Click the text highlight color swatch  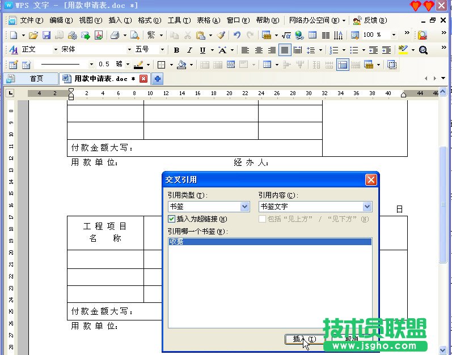click(x=403, y=50)
